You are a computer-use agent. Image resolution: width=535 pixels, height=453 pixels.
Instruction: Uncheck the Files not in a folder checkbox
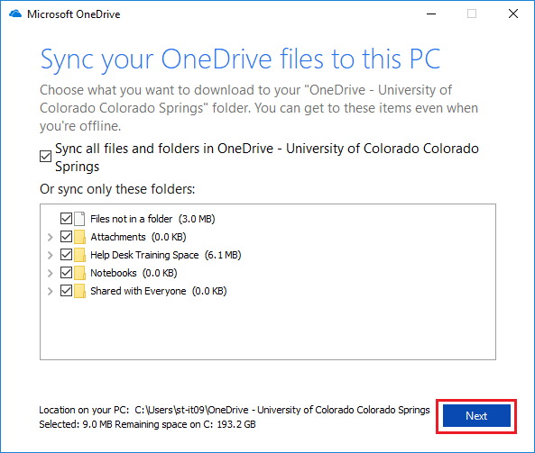pos(66,218)
